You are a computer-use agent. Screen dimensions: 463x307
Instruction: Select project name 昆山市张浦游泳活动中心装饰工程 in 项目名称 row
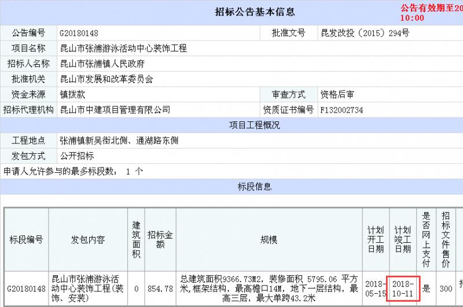[x=123, y=49]
